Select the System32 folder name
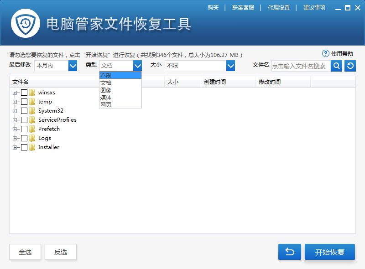Screen dimensions: 365x269 51,111
